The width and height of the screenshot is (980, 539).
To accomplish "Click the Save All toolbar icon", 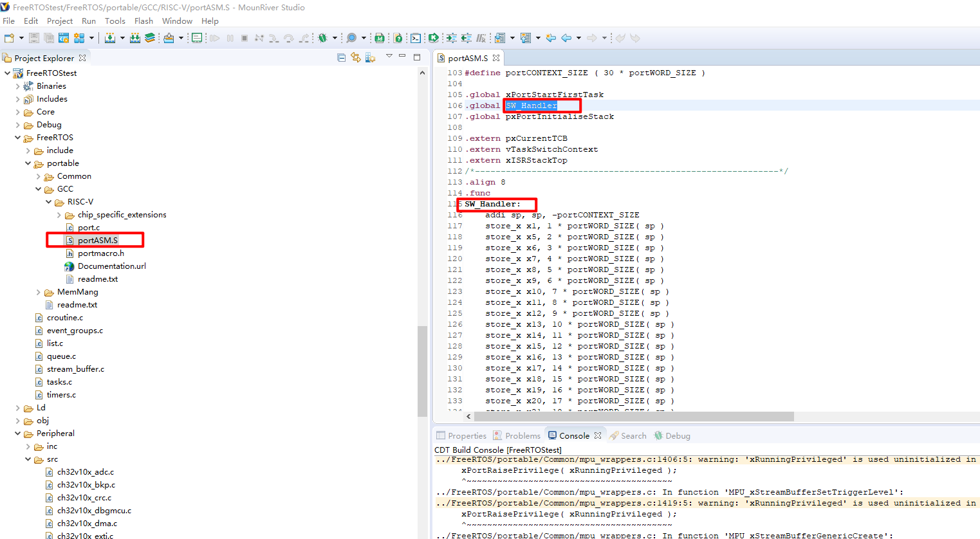I will coord(49,38).
